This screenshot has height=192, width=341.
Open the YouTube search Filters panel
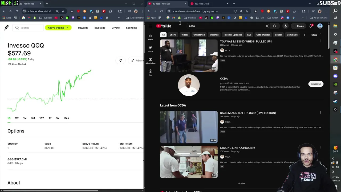316,35
